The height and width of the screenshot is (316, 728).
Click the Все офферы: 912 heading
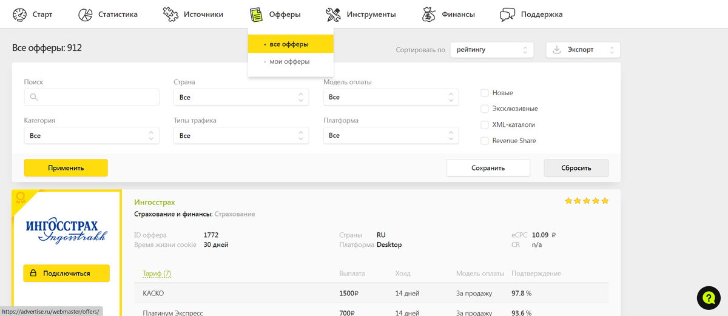point(47,48)
